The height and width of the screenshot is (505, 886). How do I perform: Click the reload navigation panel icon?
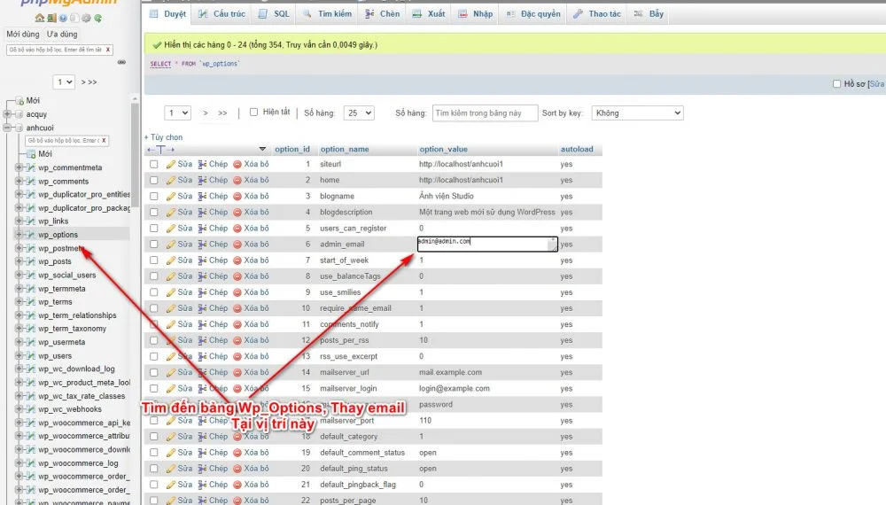click(98, 18)
